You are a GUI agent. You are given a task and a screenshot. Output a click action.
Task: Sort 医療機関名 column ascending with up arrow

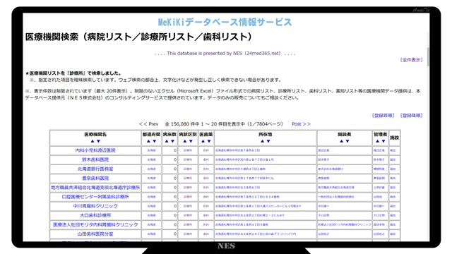pos(93,141)
